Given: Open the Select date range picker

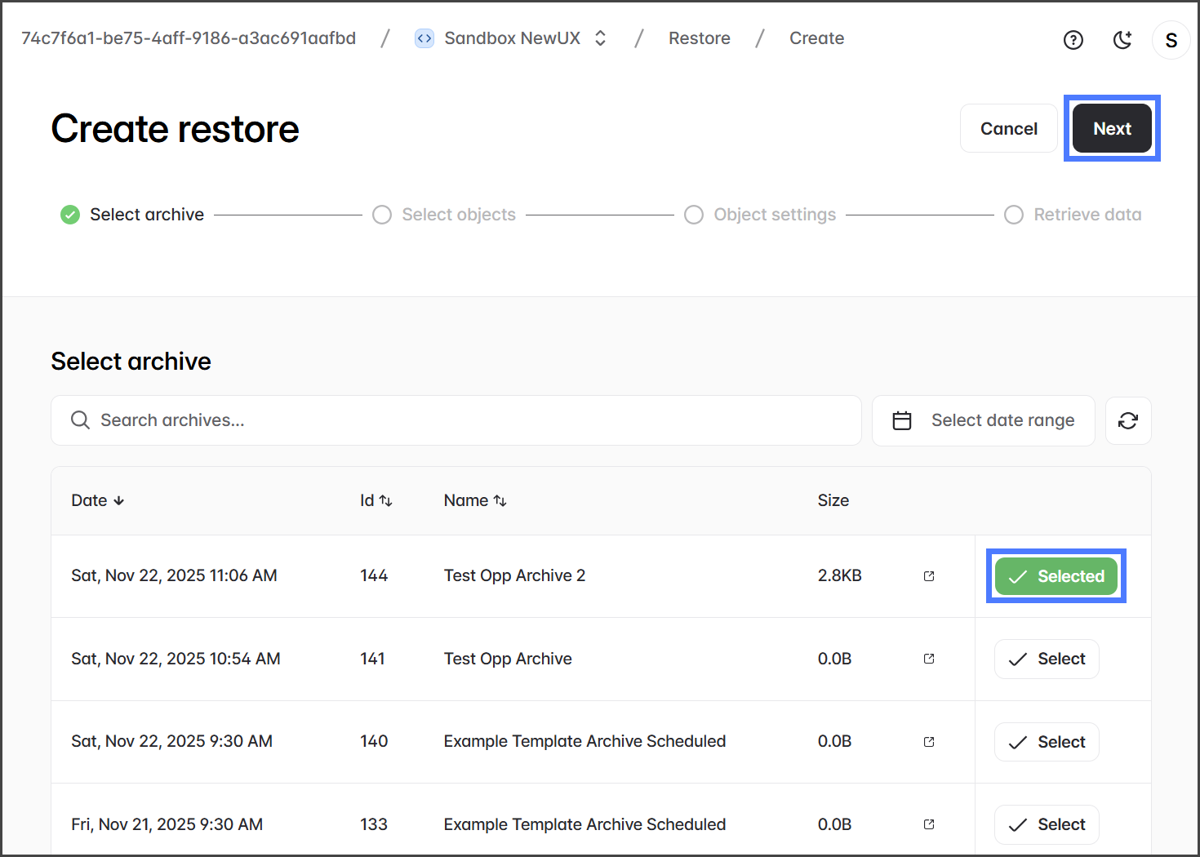Looking at the screenshot, I should [x=983, y=420].
